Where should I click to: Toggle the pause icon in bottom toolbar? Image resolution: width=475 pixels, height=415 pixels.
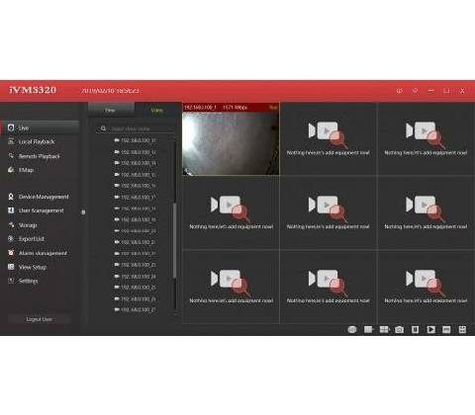[415, 329]
